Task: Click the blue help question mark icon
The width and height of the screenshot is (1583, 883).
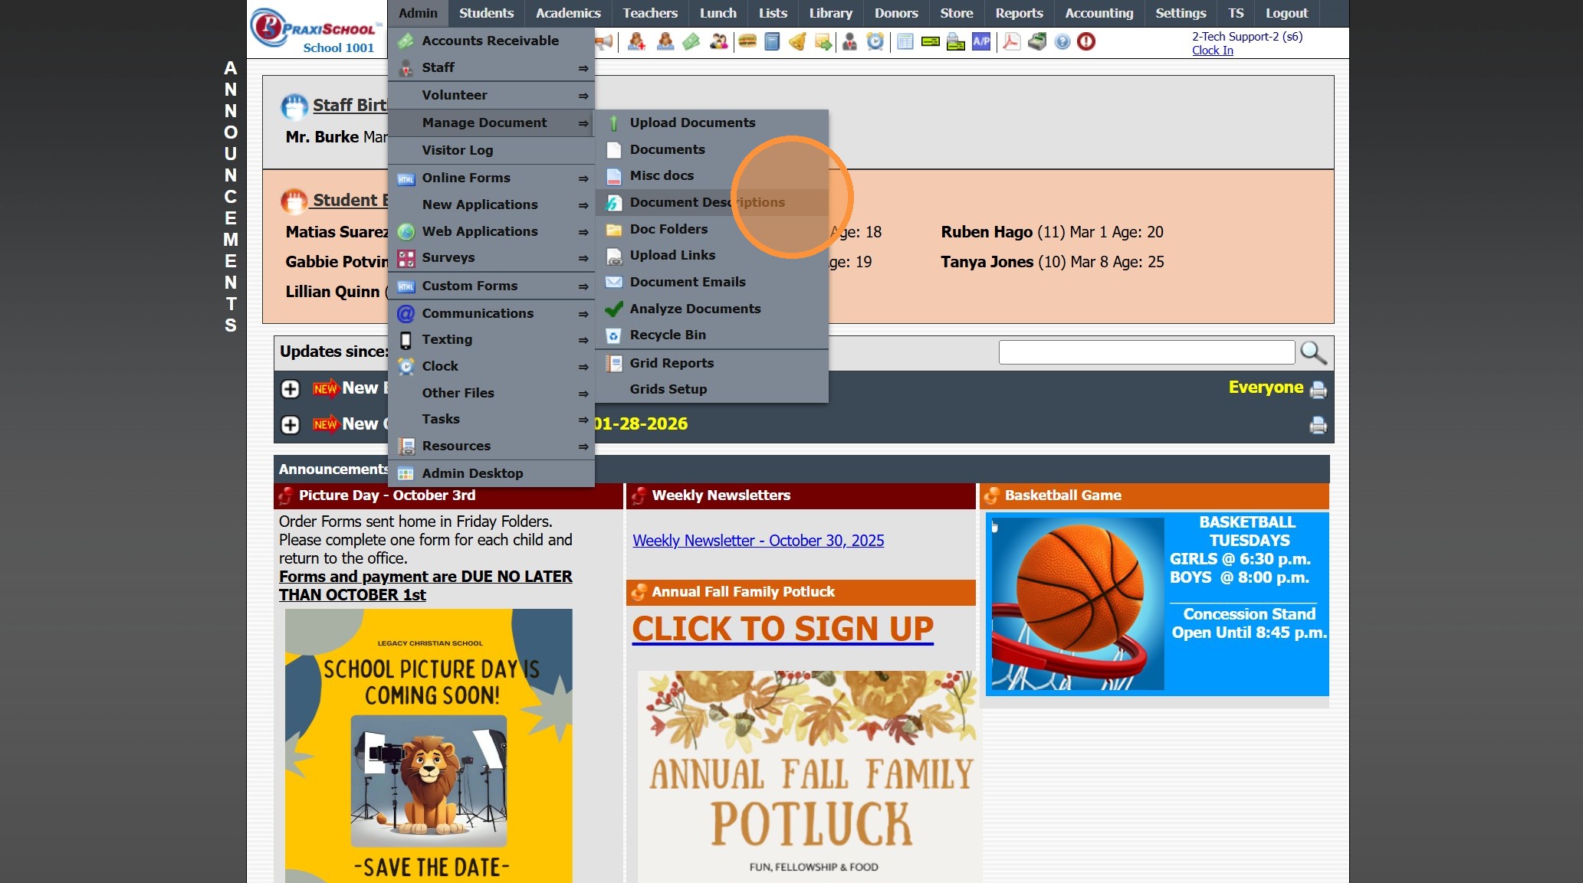Action: tap(1062, 41)
